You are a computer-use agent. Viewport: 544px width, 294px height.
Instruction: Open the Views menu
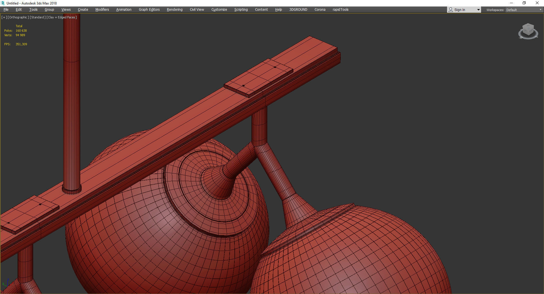click(x=66, y=10)
